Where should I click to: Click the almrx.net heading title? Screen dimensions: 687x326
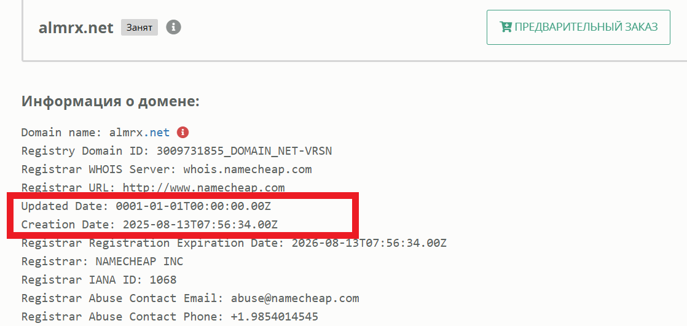pos(77,28)
